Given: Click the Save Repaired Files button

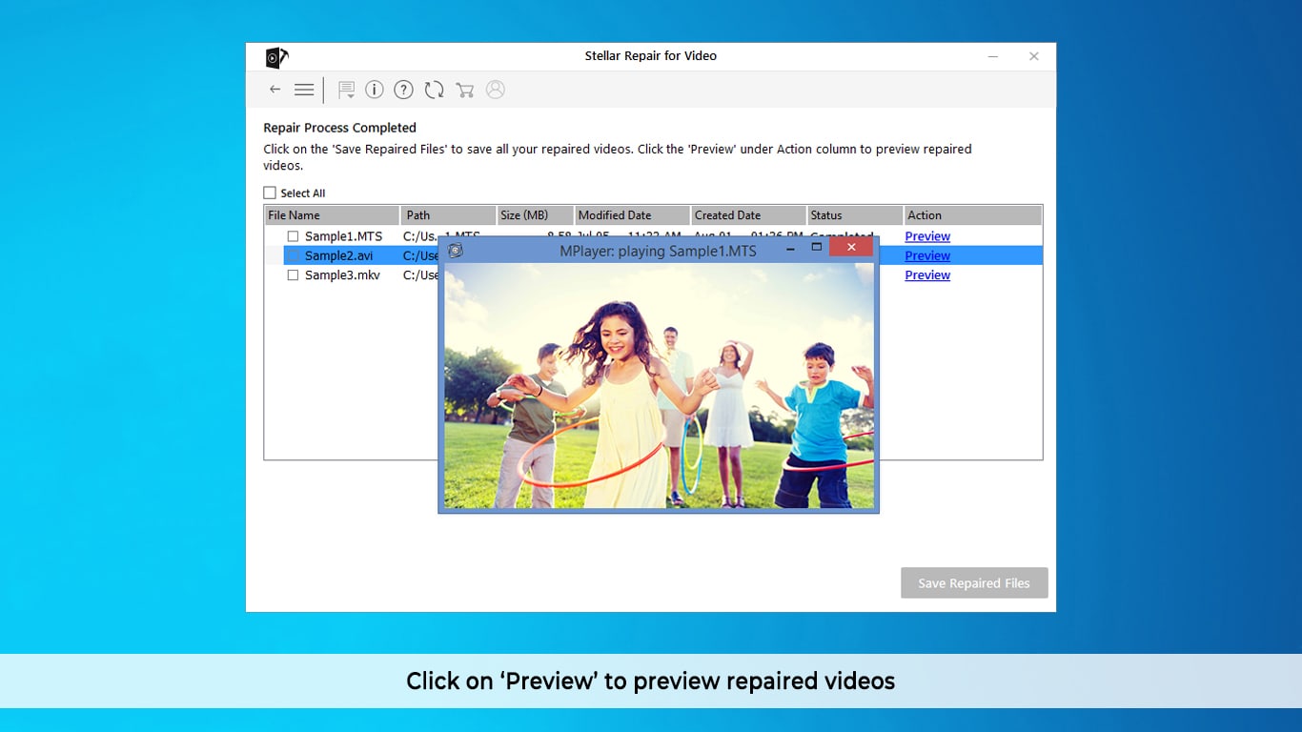Looking at the screenshot, I should (x=974, y=583).
